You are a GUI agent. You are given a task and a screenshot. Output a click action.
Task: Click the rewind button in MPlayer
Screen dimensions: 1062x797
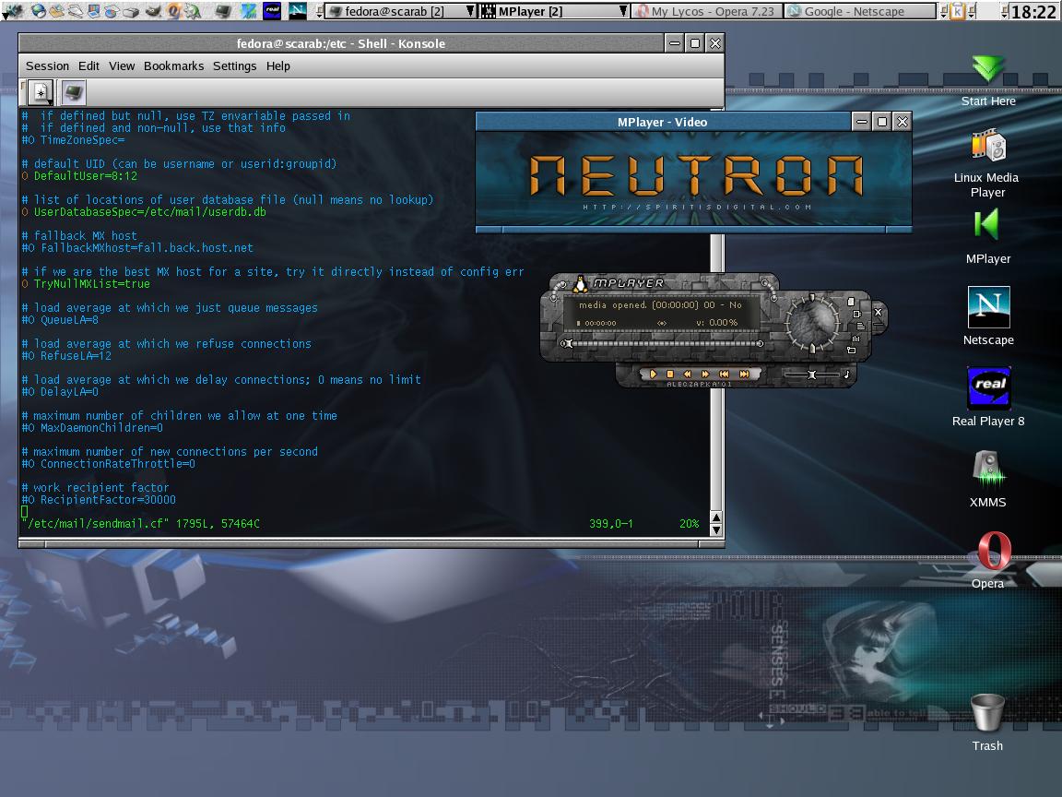(x=688, y=375)
